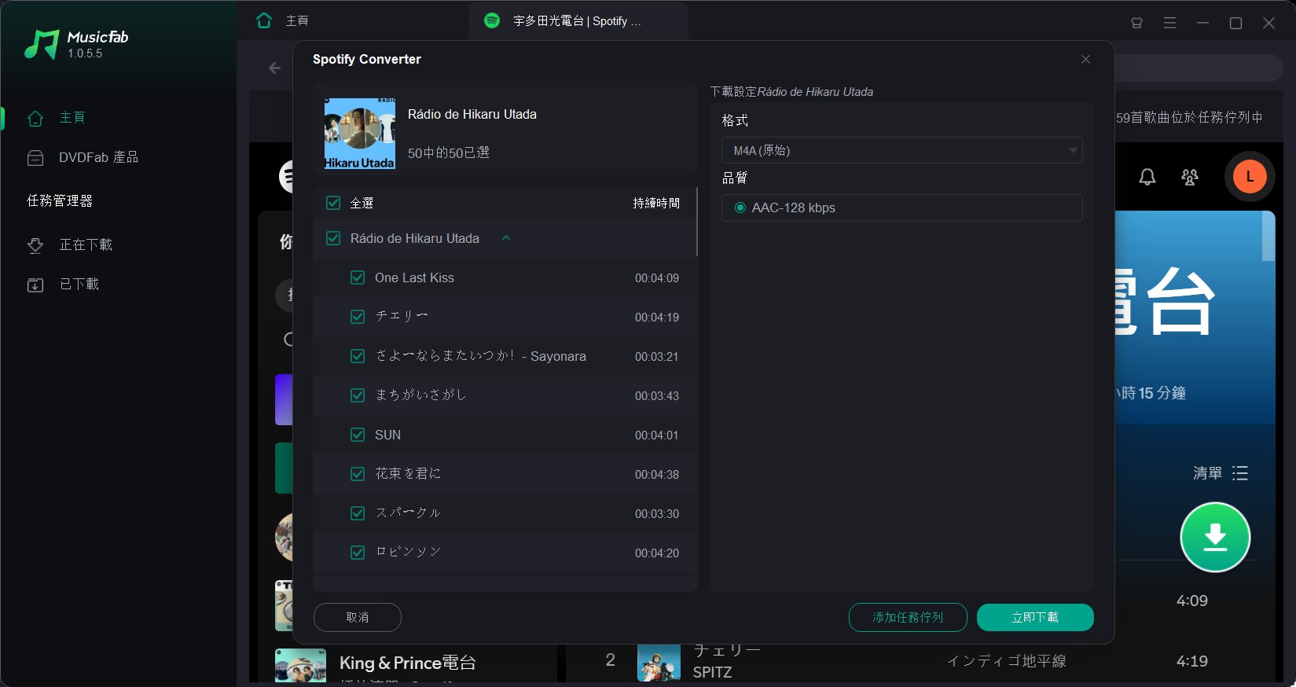1296x687 pixels.
Task: Click the チェリー album art in Spotify page
Action: pyautogui.click(x=659, y=663)
